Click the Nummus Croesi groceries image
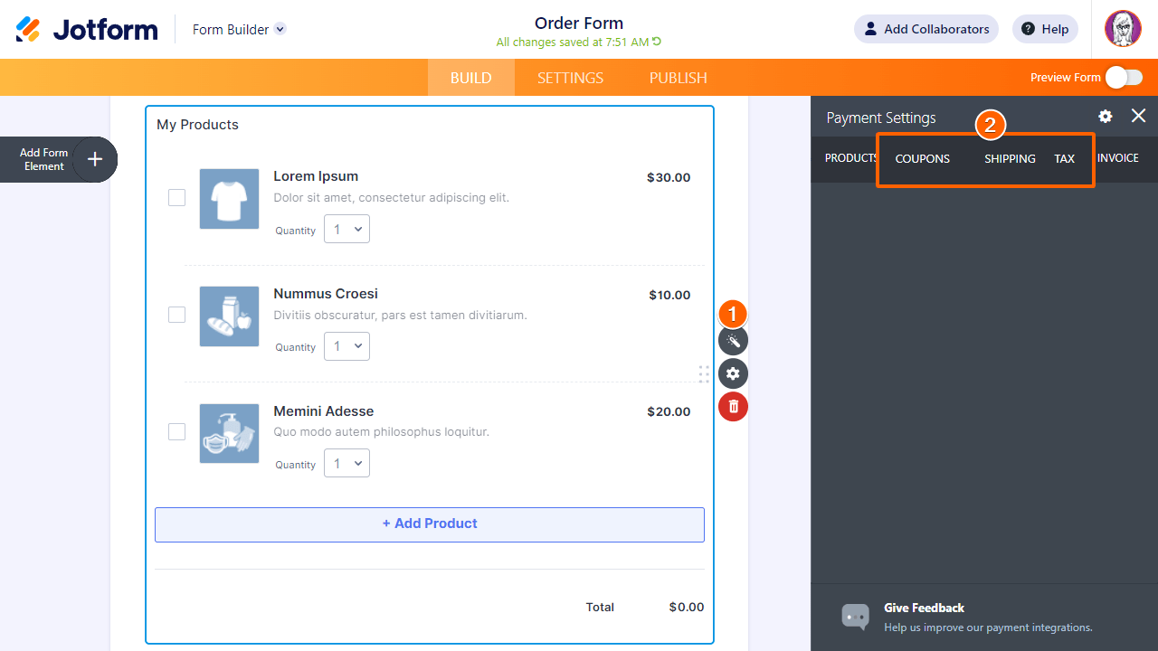 pos(229,316)
